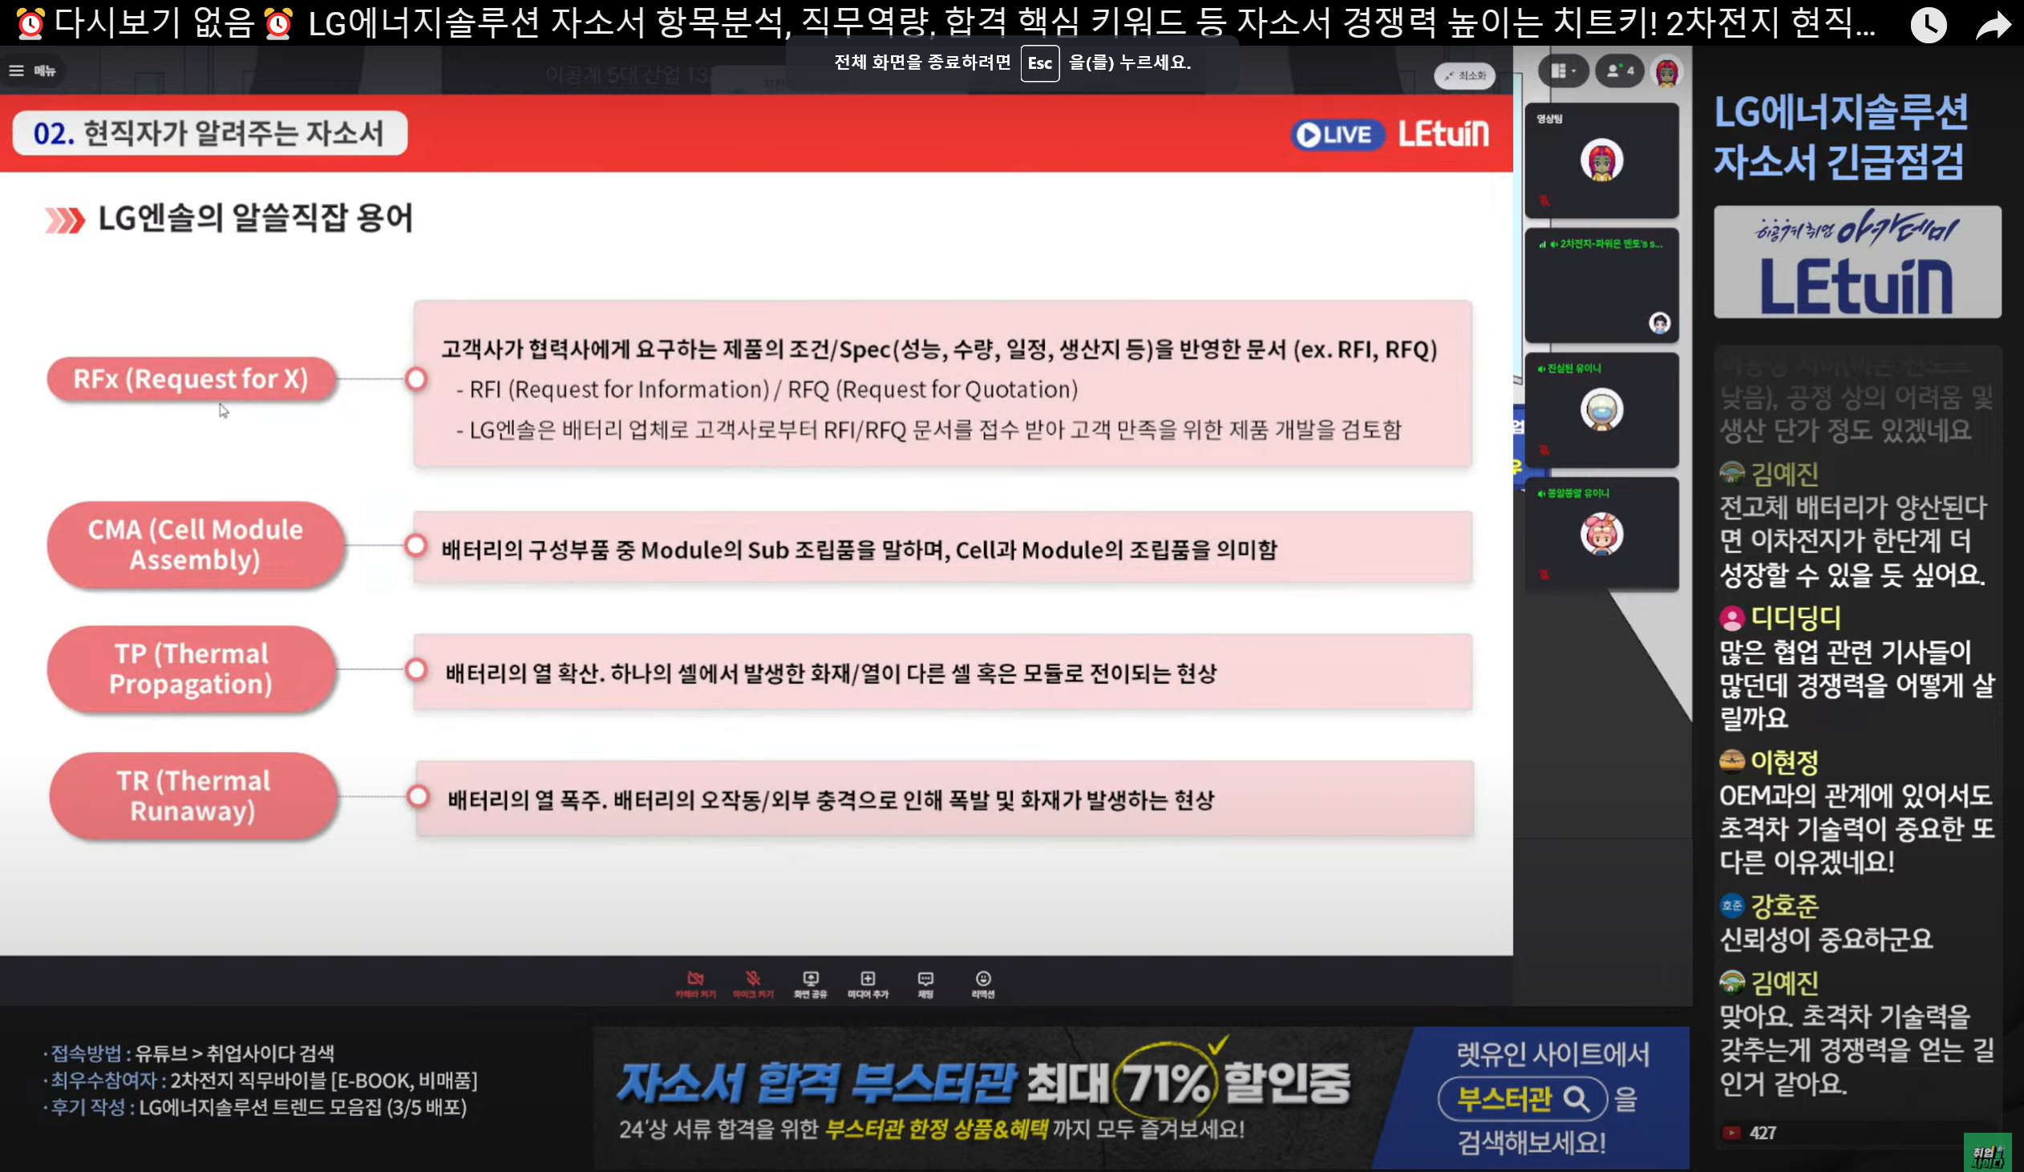2024x1172 pixels.
Task: Click the Watch later clock icon
Action: 1928,26
